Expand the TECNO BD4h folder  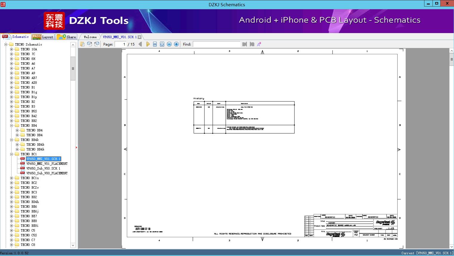[x=11, y=202]
